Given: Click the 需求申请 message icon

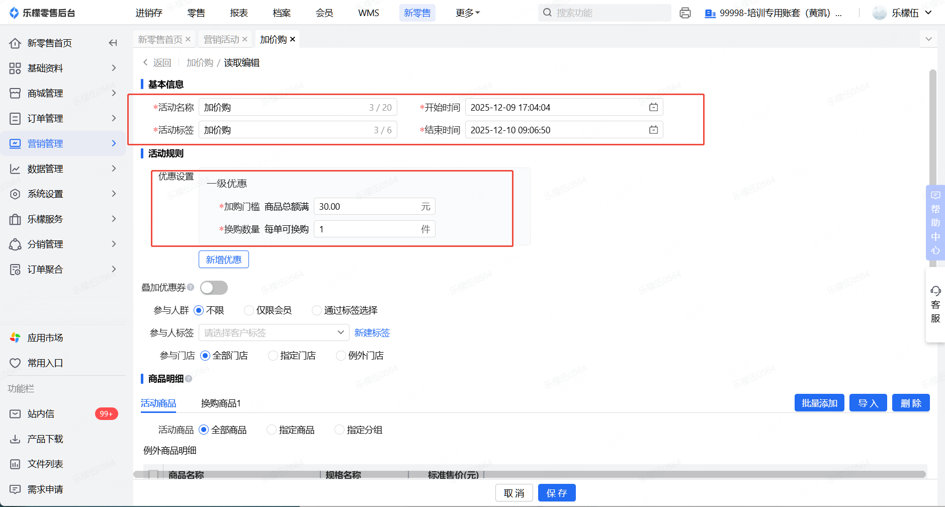Looking at the screenshot, I should point(15,489).
